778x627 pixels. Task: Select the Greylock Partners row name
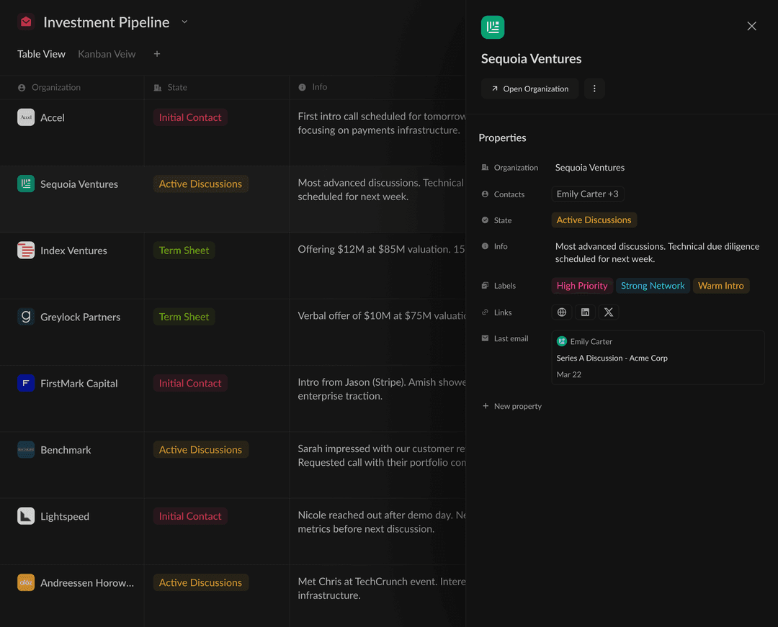pyautogui.click(x=81, y=317)
